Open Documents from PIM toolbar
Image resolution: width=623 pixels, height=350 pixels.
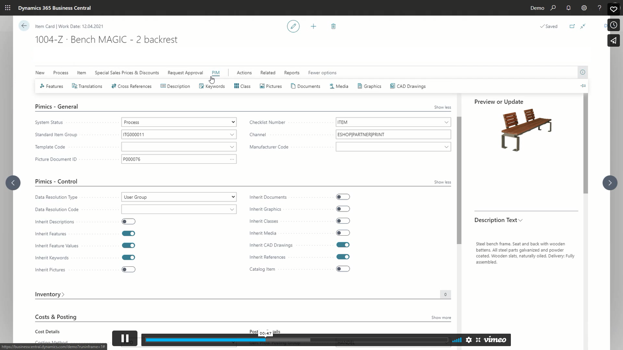pyautogui.click(x=305, y=86)
